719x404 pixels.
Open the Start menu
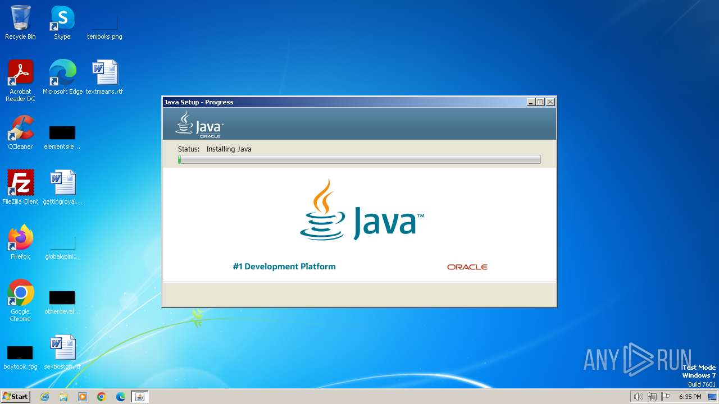(x=15, y=396)
